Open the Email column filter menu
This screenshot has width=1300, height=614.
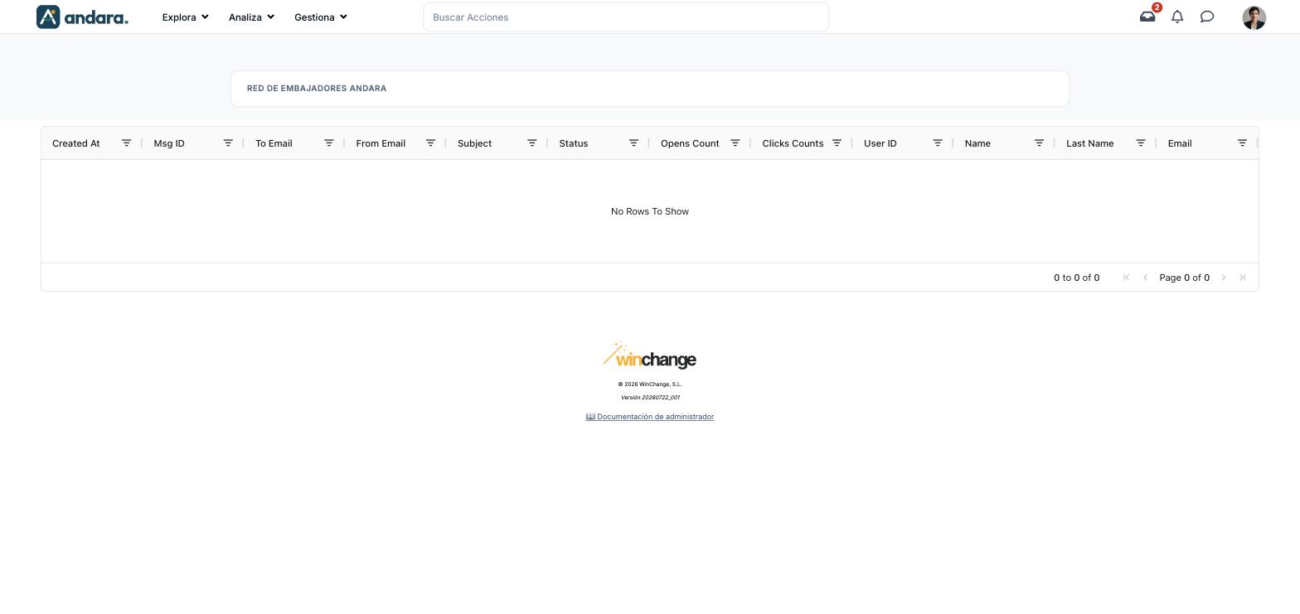tap(1242, 143)
